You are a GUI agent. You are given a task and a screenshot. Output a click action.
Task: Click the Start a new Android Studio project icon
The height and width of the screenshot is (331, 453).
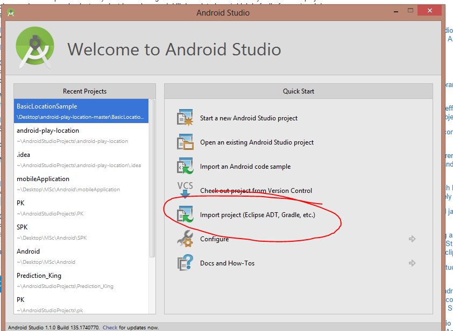(x=185, y=118)
